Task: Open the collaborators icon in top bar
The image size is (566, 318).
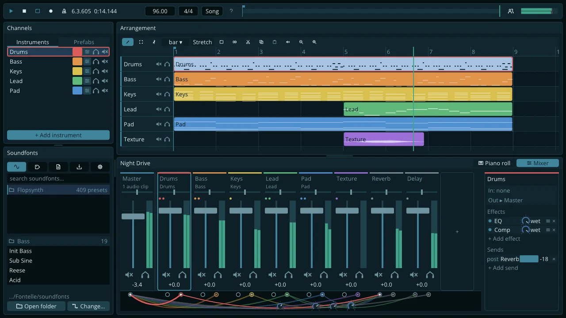Action: [x=511, y=11]
